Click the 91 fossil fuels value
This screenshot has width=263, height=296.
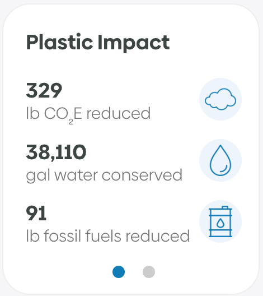click(x=36, y=213)
